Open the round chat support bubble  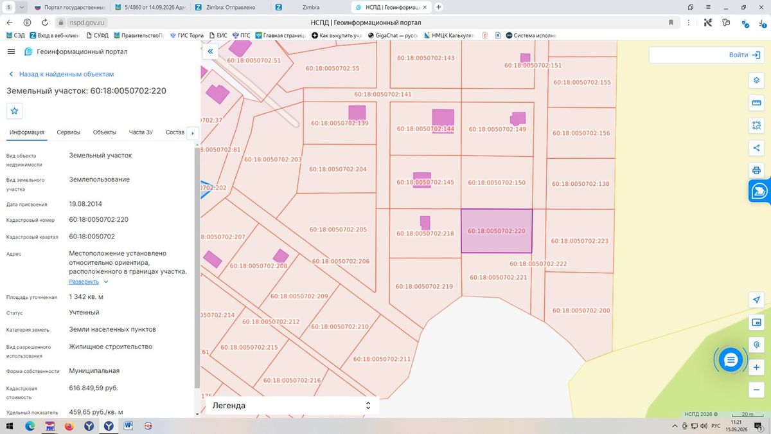coord(731,360)
